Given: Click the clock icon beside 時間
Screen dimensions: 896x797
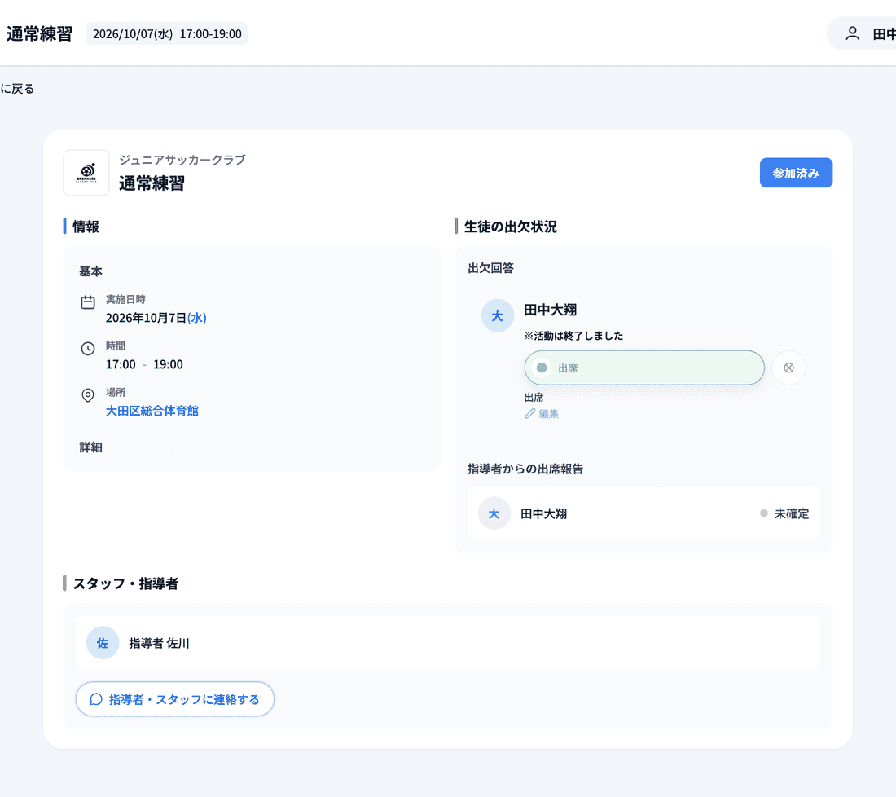Looking at the screenshot, I should 88,349.
